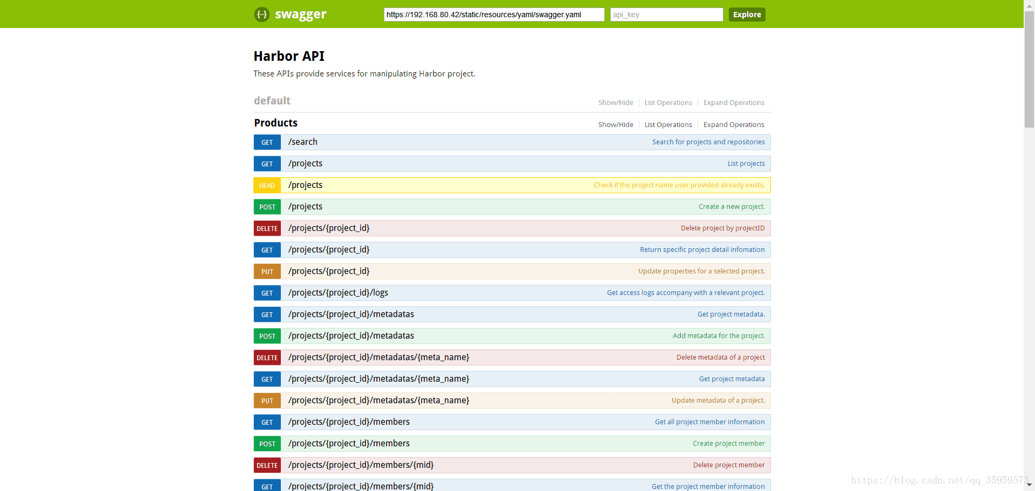Click the scrollbar up arrow

coord(1029,5)
